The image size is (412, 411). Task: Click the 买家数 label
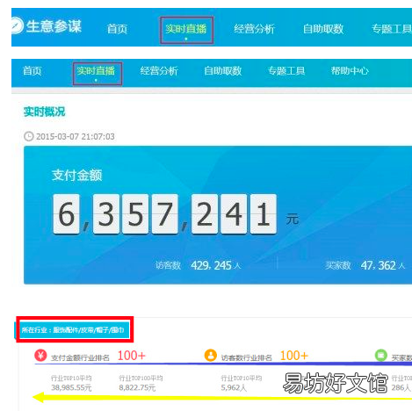338,265
